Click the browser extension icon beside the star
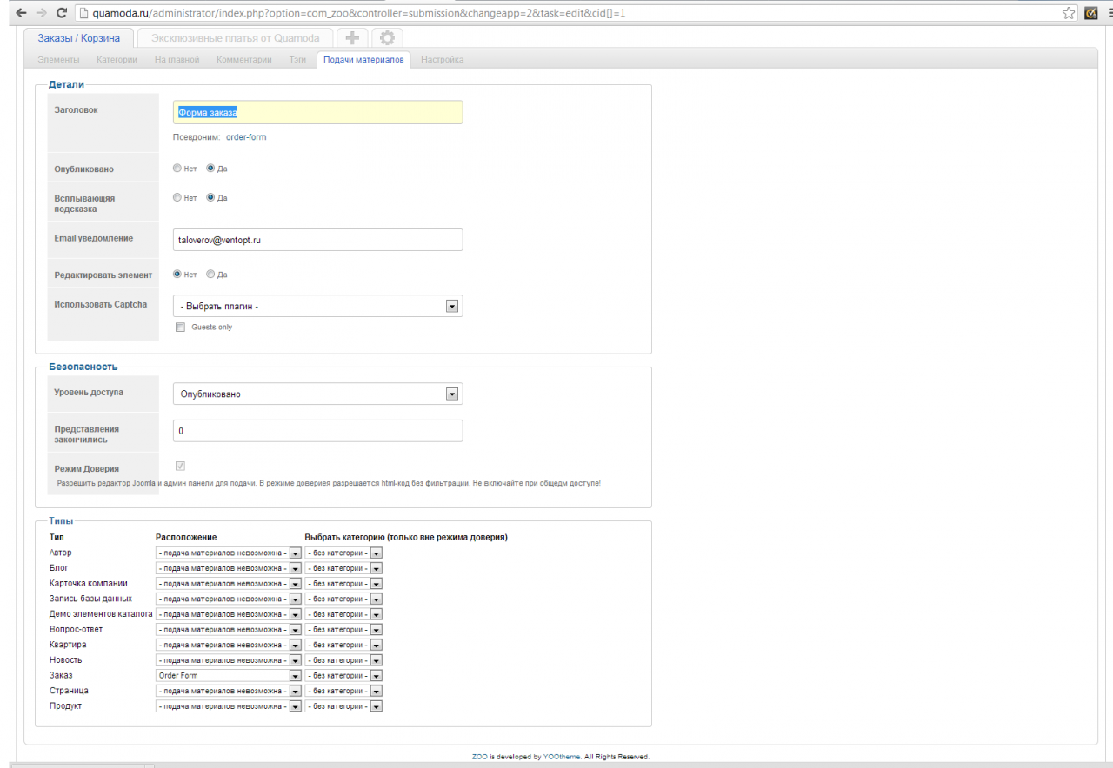 [1091, 13]
